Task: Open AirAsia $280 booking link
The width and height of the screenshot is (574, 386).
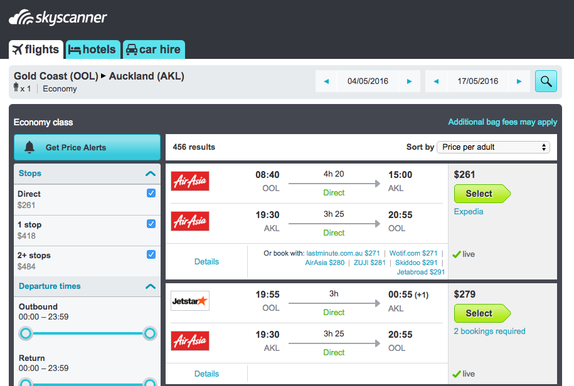Action: click(325, 263)
